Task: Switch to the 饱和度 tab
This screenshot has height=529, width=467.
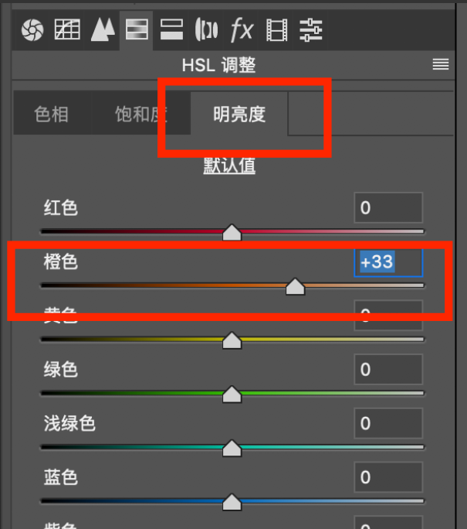Action: point(140,114)
